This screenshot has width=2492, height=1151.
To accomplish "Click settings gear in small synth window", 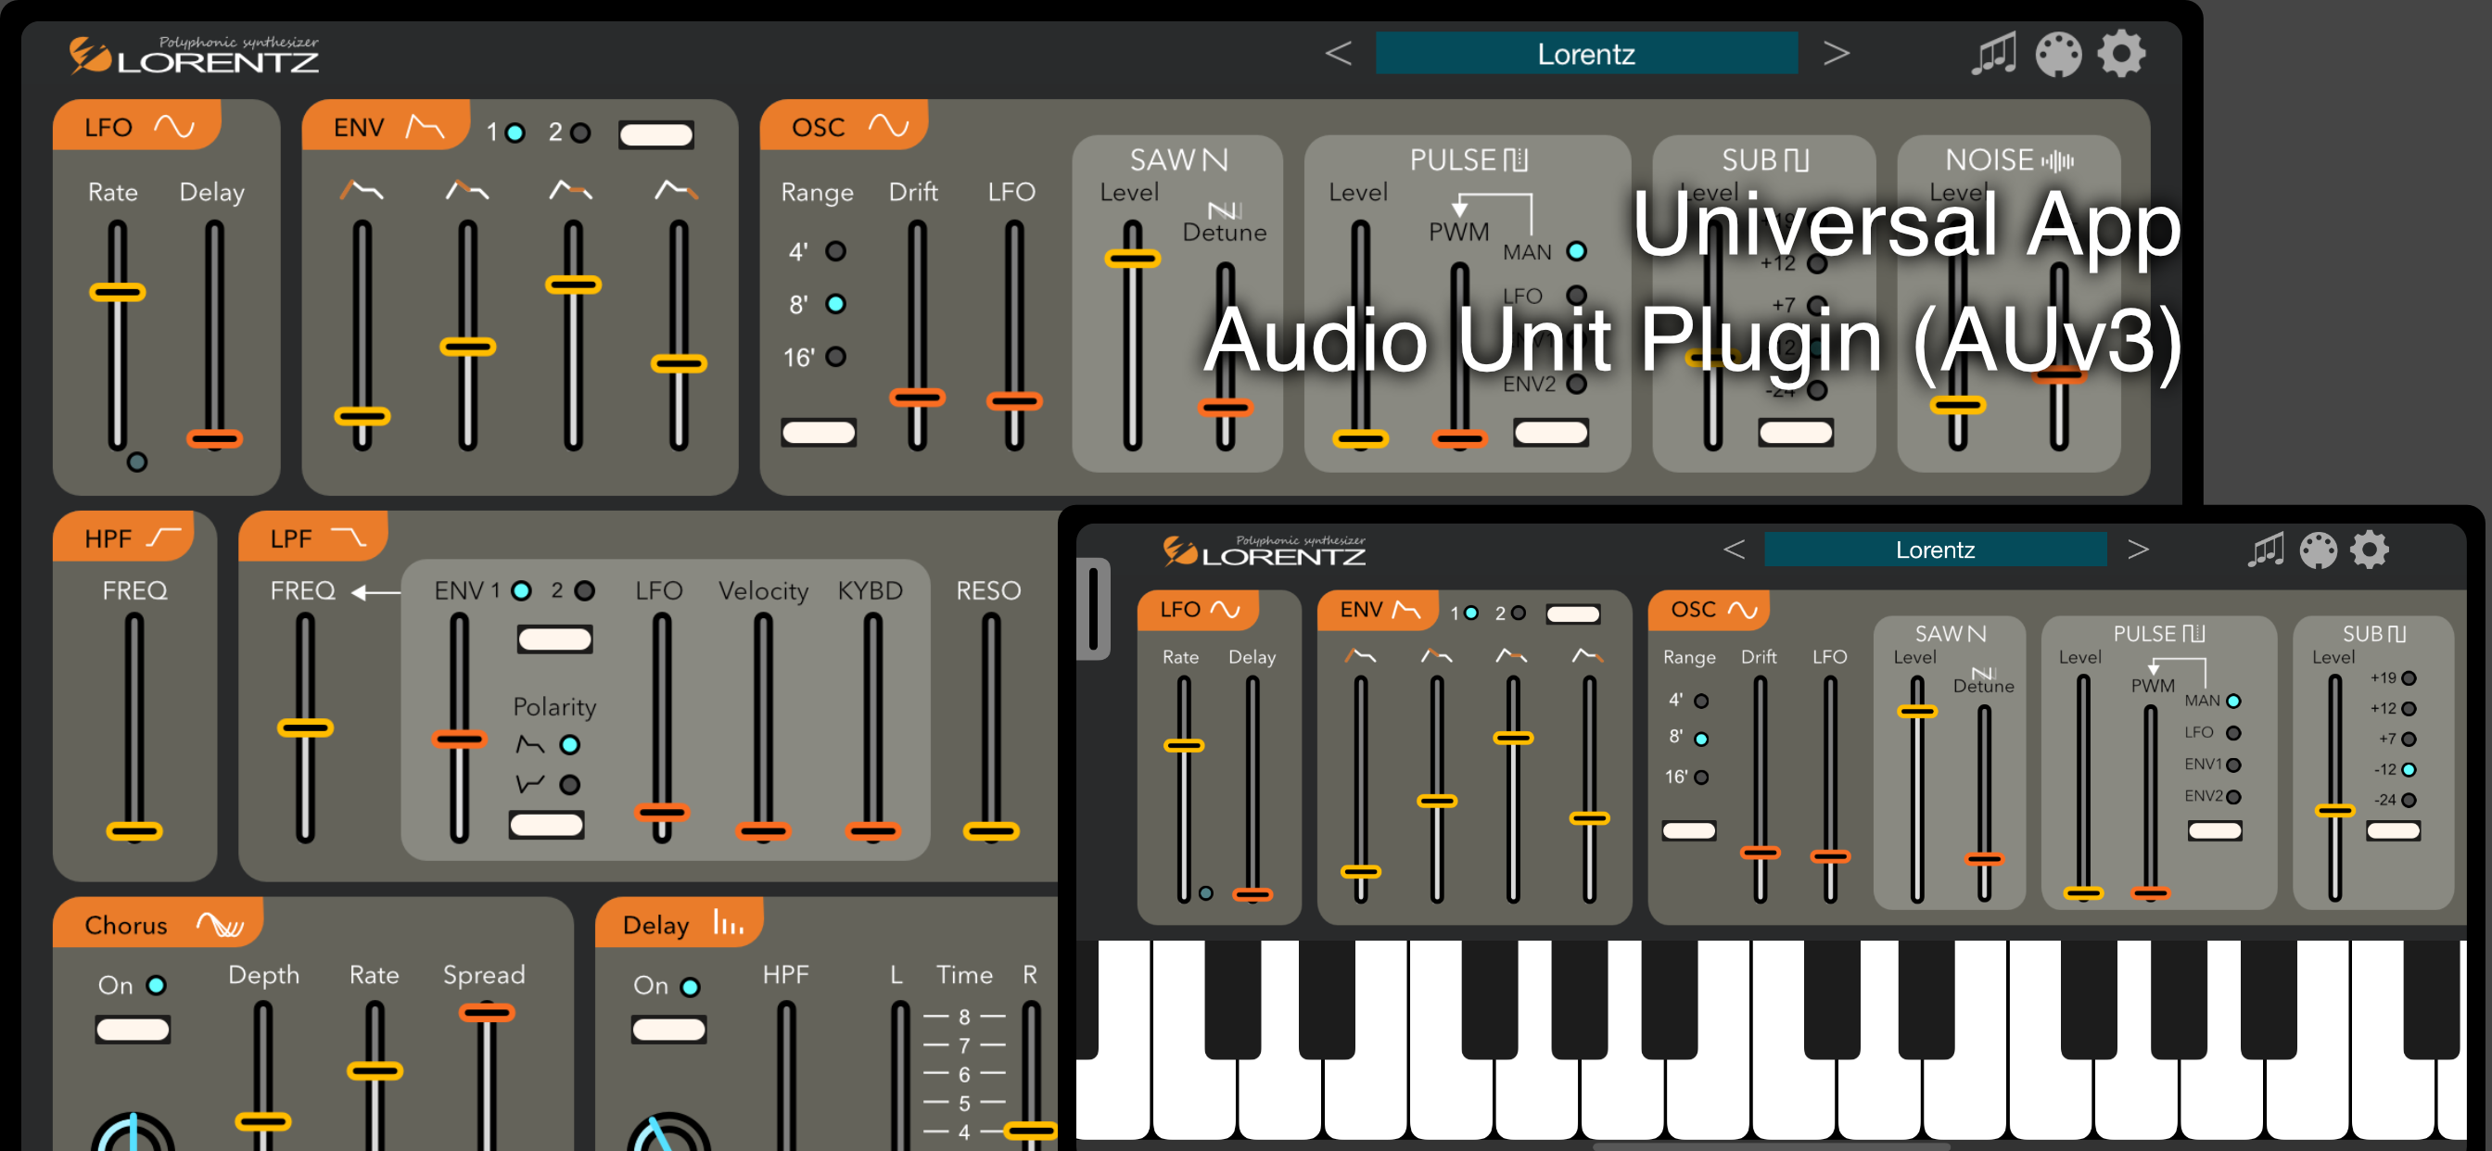I will (x=2369, y=550).
